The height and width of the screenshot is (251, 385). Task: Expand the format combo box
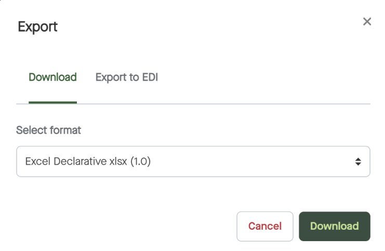(x=193, y=162)
